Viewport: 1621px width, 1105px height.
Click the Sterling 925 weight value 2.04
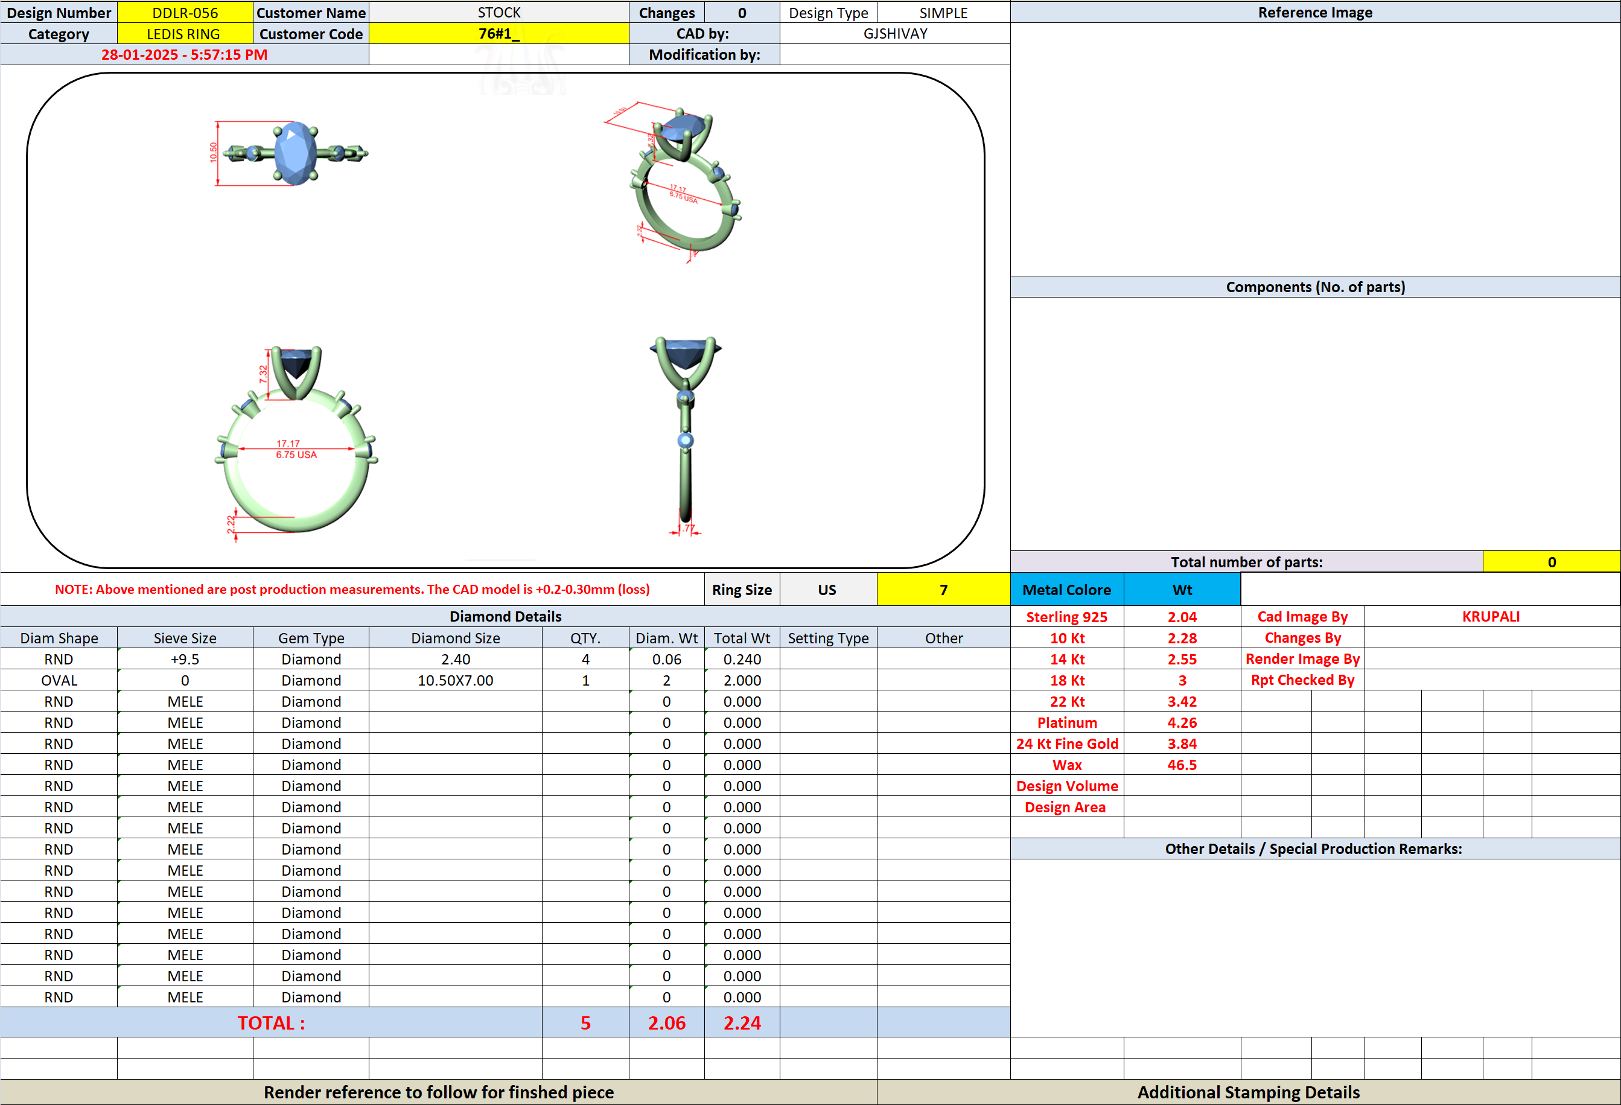click(1182, 617)
